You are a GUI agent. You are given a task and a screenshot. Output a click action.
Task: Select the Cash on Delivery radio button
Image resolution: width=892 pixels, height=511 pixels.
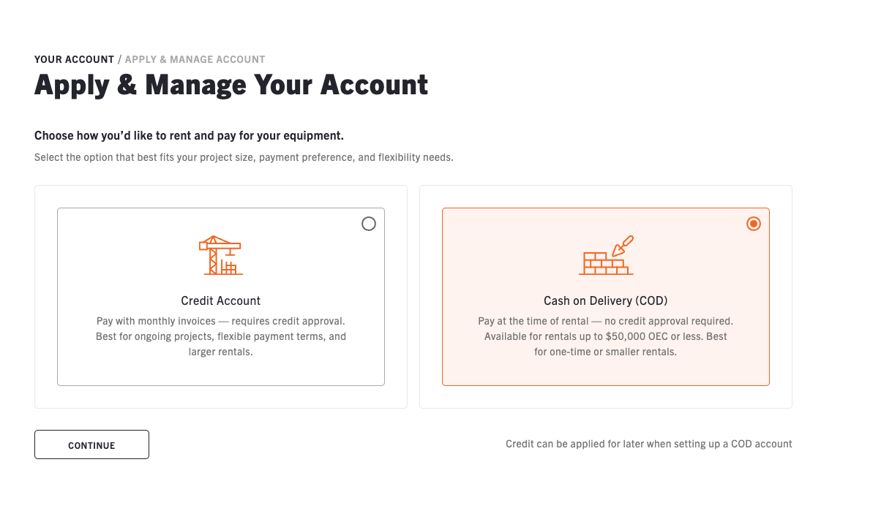click(x=754, y=224)
